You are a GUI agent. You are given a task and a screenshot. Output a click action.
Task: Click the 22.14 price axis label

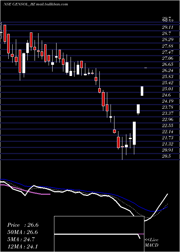168,132
